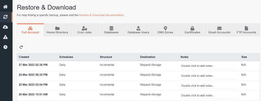Select the Database Users tab
This screenshot has height=101, width=261.
(138, 30)
